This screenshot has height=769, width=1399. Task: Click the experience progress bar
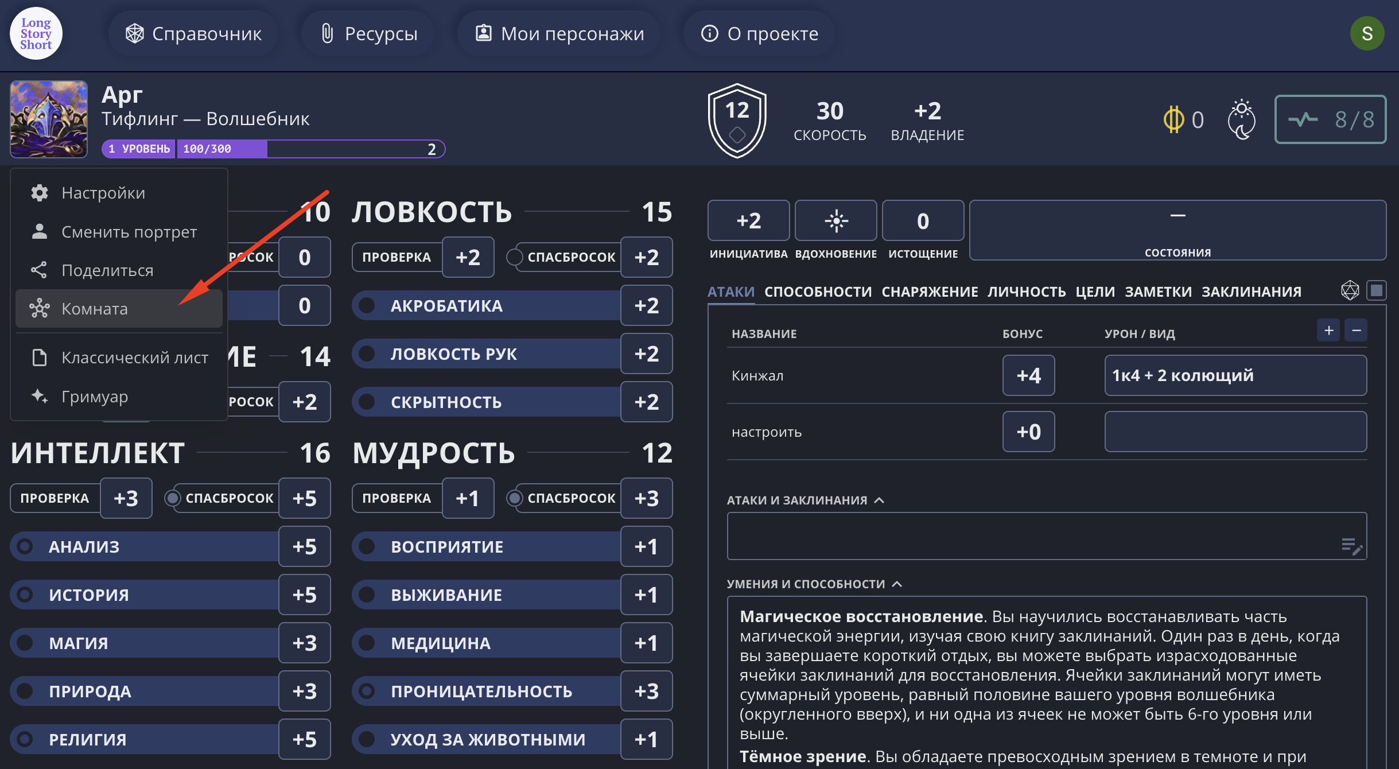click(310, 149)
